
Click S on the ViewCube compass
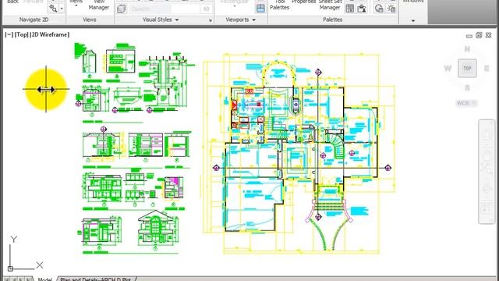coord(467,88)
